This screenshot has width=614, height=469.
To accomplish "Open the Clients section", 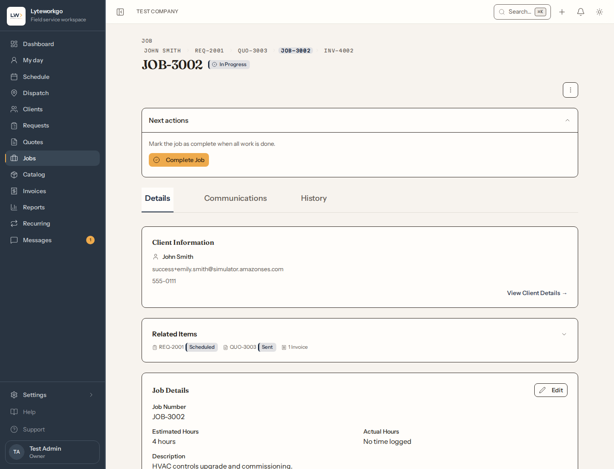I will pyautogui.click(x=52, y=109).
